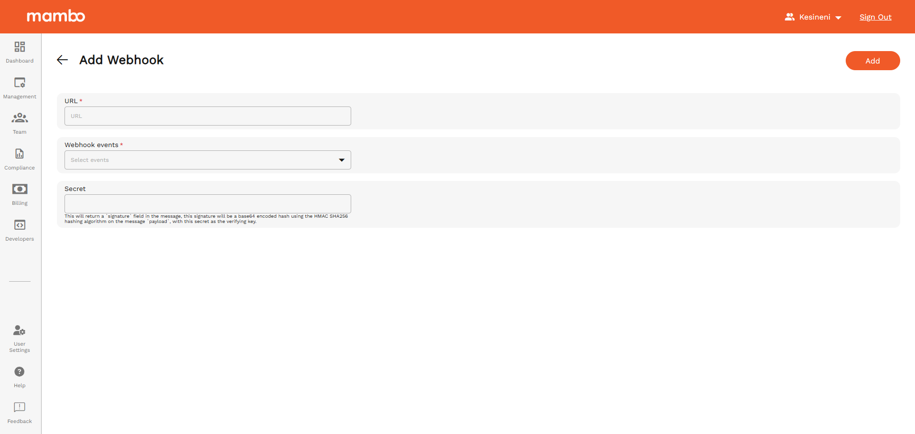Open the Dashboard panel

click(x=19, y=52)
